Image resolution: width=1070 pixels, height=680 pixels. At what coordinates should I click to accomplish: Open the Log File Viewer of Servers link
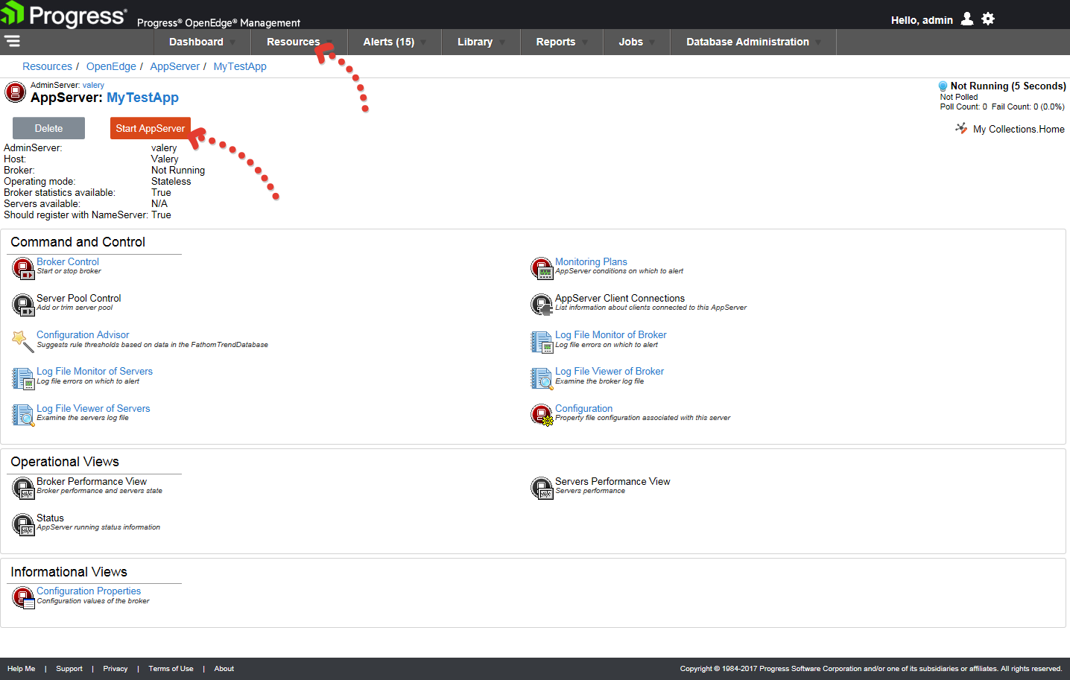click(x=93, y=408)
